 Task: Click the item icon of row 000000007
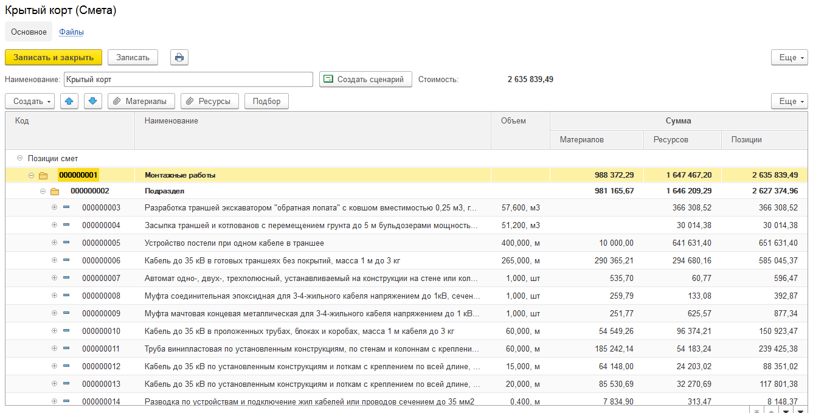point(66,278)
